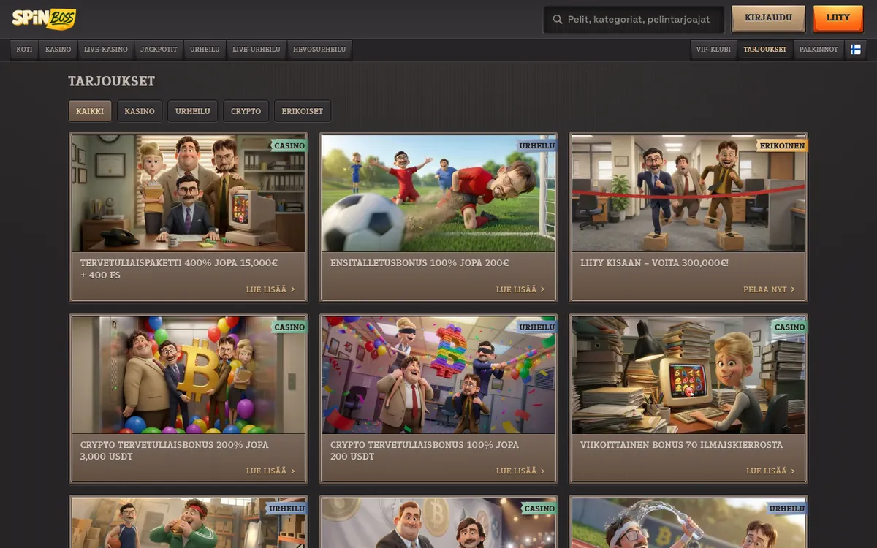Click Lue lisää under Viikoittainen bonus
Image resolution: width=877 pixels, height=548 pixels.
[x=770, y=471]
